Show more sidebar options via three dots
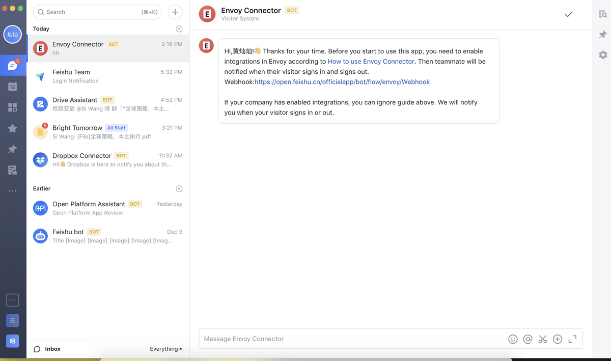 [13, 191]
